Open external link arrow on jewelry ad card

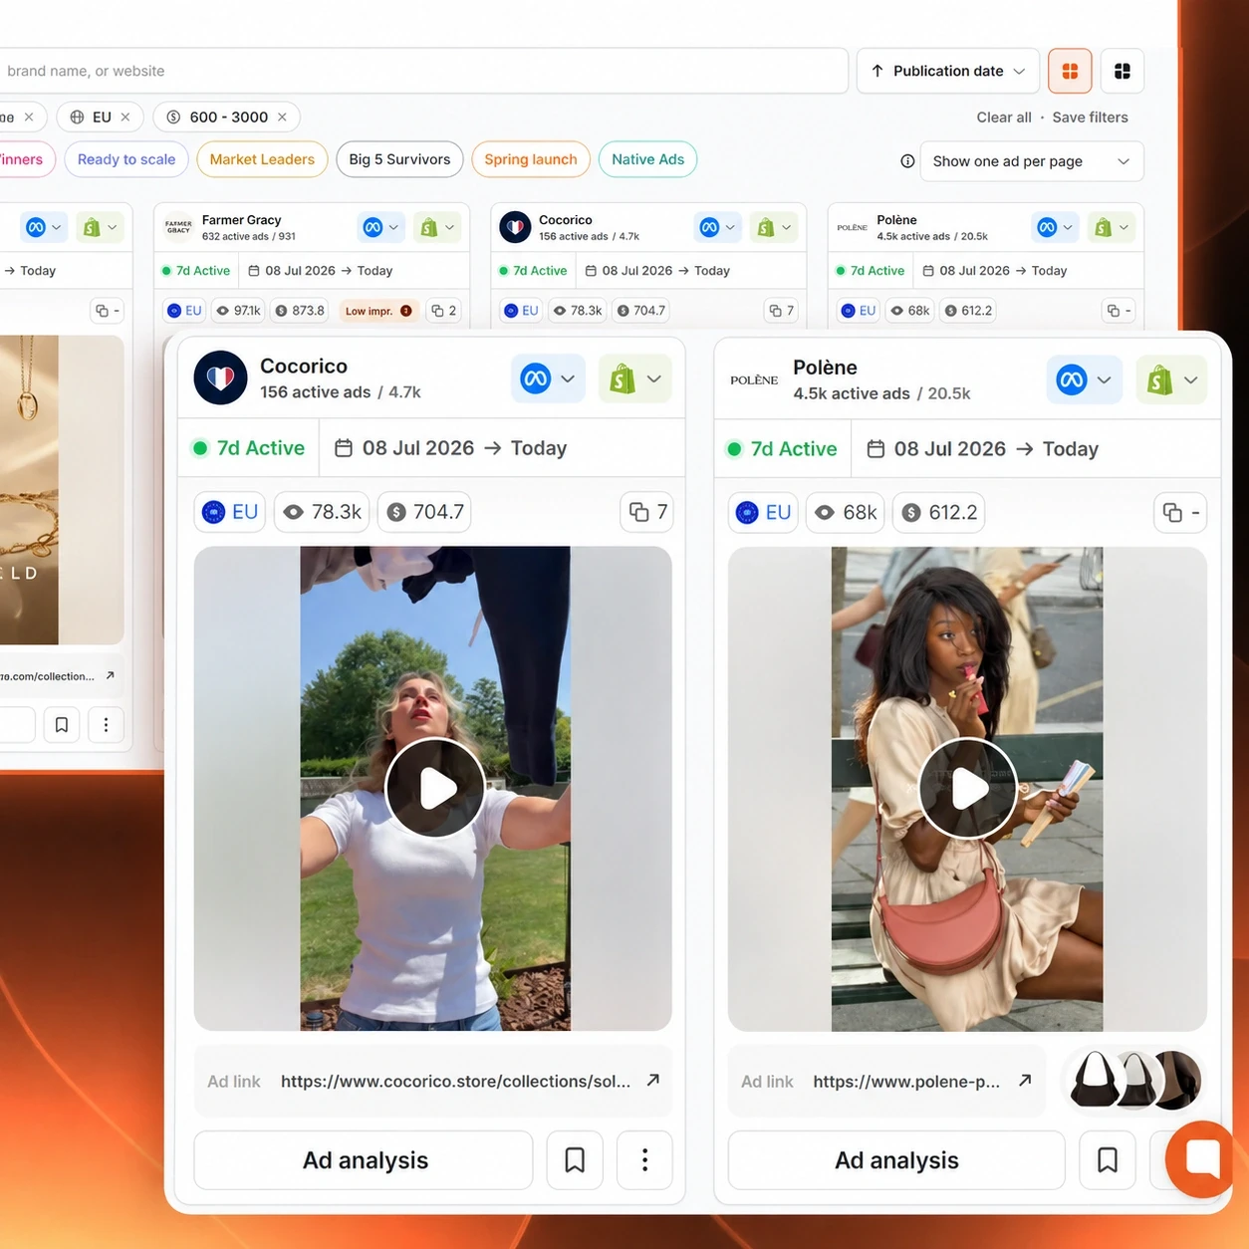tap(110, 675)
